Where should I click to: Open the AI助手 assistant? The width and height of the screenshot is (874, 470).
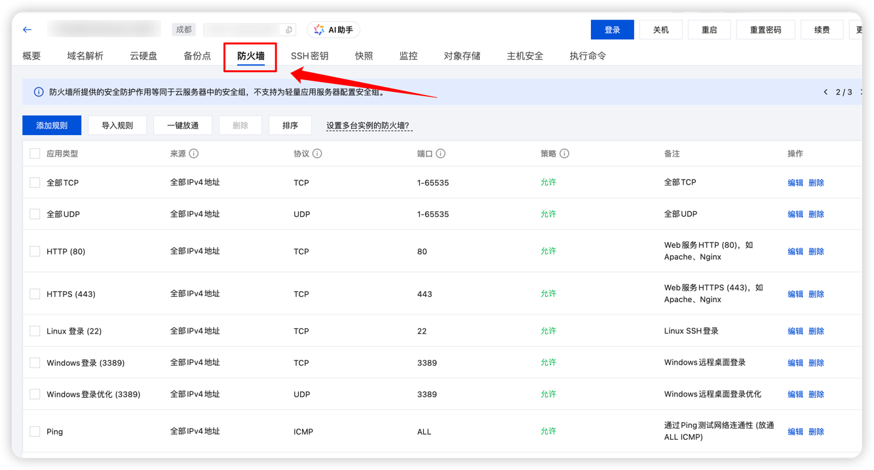tap(333, 29)
